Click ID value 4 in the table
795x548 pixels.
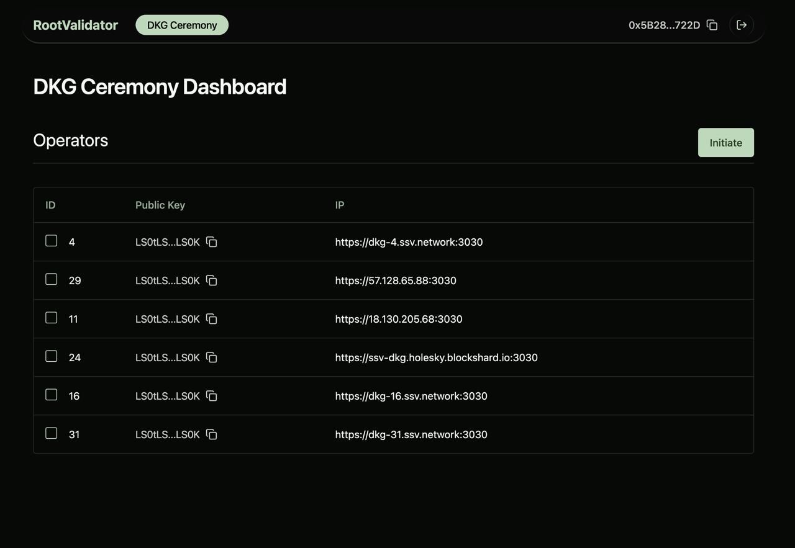72,242
